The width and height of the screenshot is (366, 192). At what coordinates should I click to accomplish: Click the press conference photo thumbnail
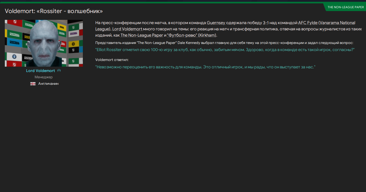(44, 43)
